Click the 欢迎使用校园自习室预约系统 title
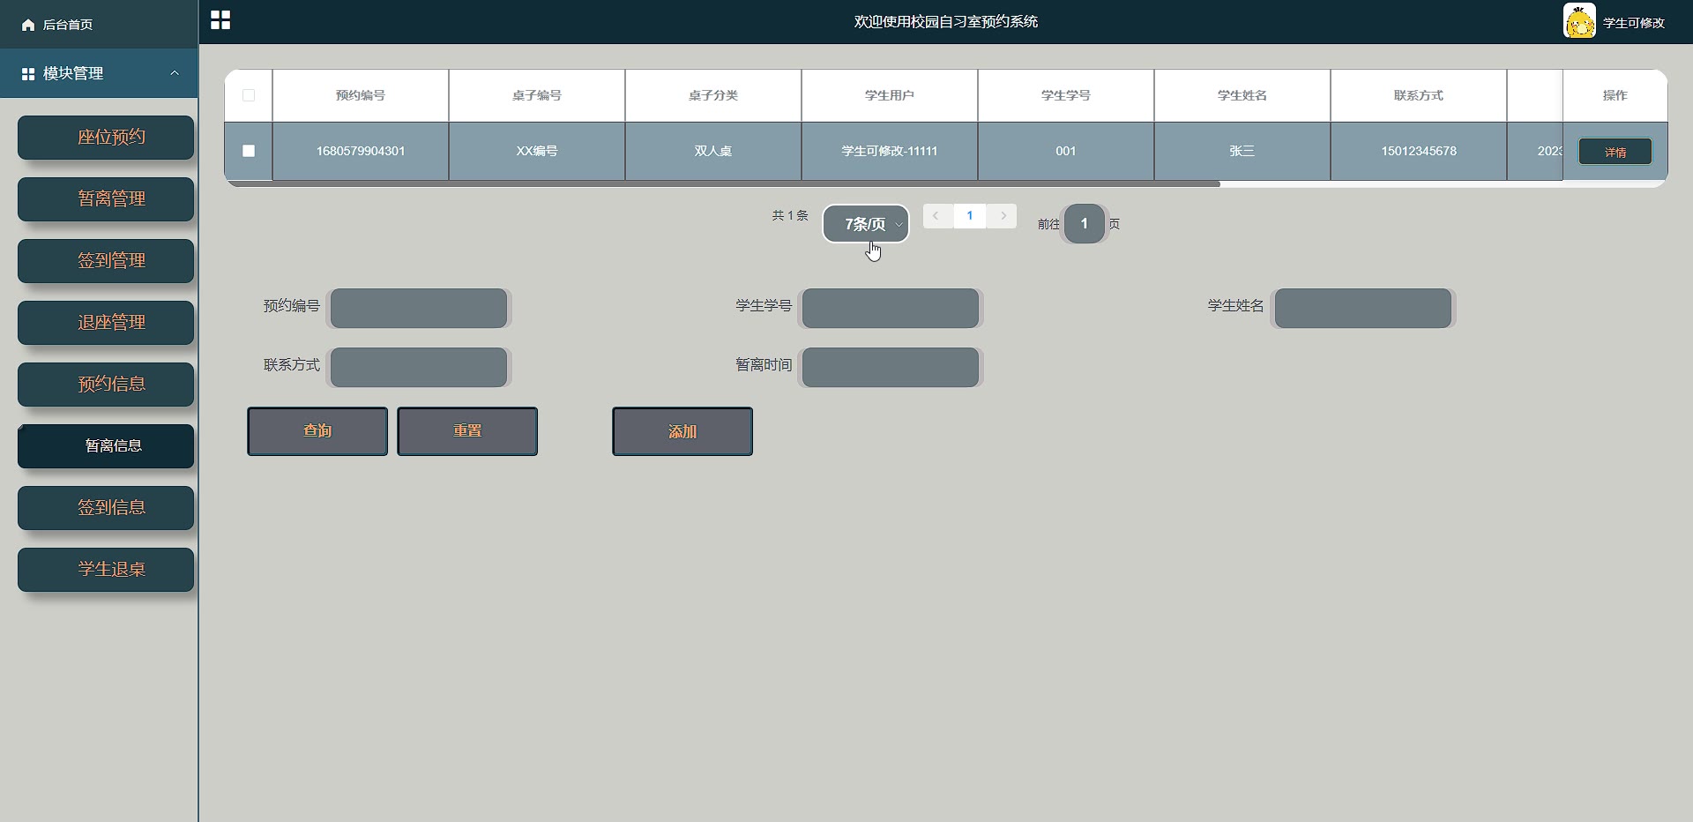This screenshot has width=1693, height=822. (x=945, y=22)
